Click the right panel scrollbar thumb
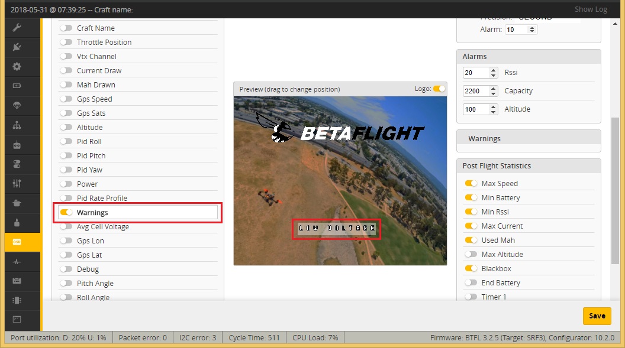Viewport: 625px width, 348px height. (615, 190)
